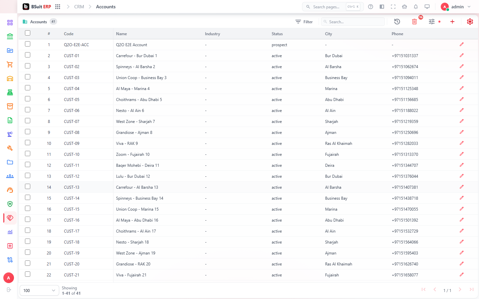
Task: Edit the Q2O E2E Account row pencil
Action: [x=462, y=44]
